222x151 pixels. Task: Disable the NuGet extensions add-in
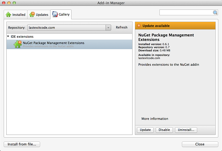pyautogui.click(x=164, y=130)
